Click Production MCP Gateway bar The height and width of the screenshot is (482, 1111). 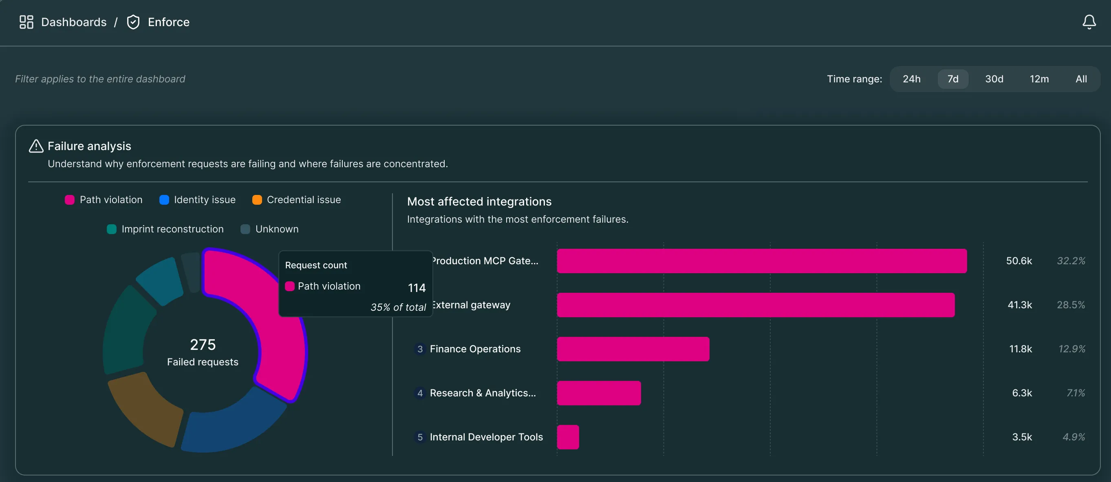coord(762,261)
